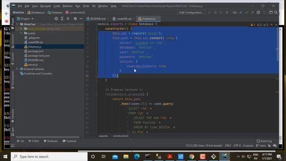Image resolution: width=286 pixels, height=161 pixels.
Task: Click Add Configuration button
Action: 191,13
